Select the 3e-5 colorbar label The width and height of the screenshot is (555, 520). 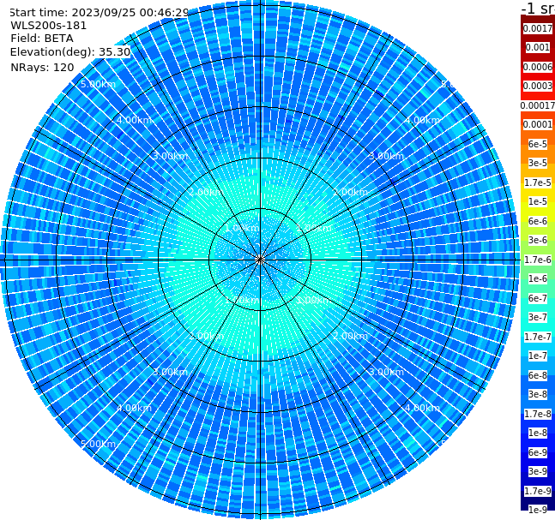coord(538,163)
